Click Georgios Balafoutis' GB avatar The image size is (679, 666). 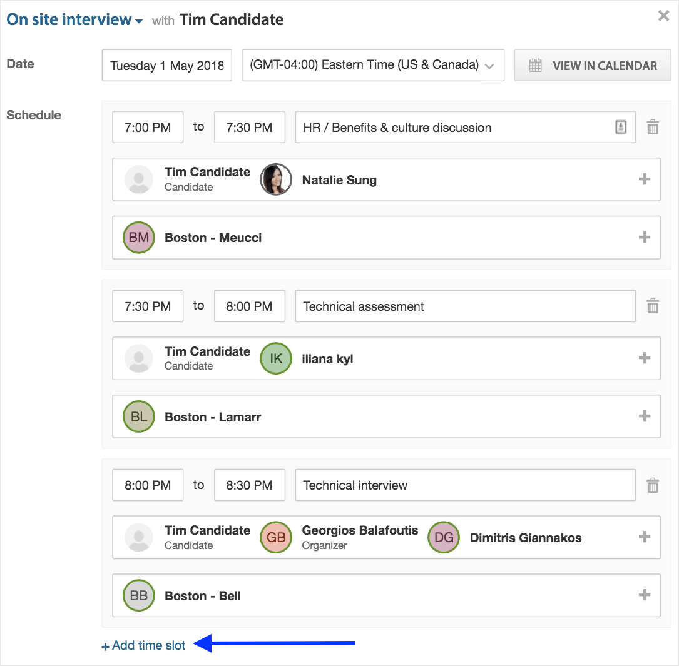(x=275, y=537)
